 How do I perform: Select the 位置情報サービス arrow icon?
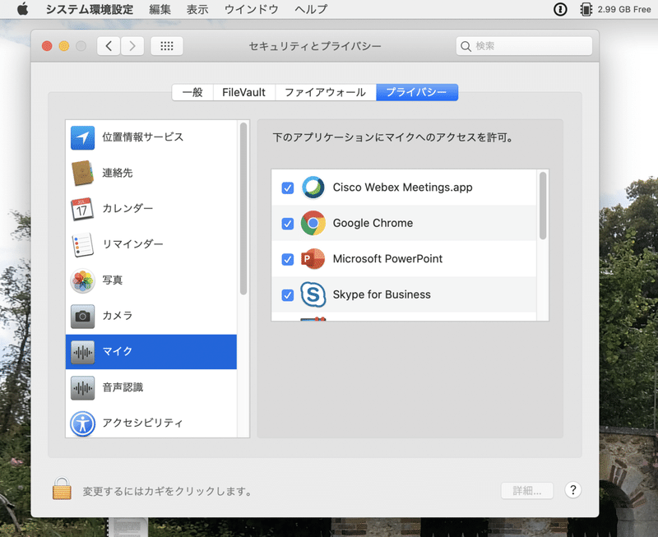point(83,137)
